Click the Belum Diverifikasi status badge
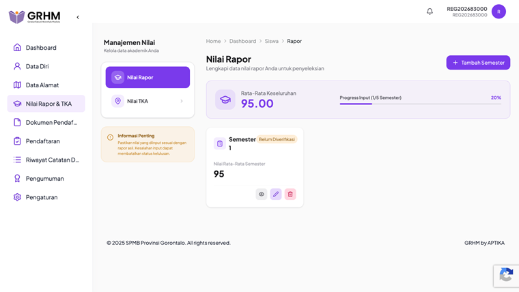Screen dimensions: 519x292 277,140
